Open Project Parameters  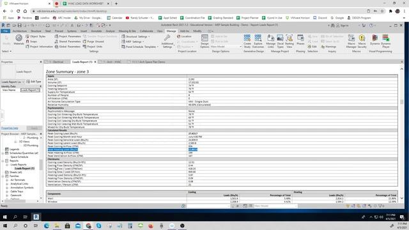tap(68, 36)
